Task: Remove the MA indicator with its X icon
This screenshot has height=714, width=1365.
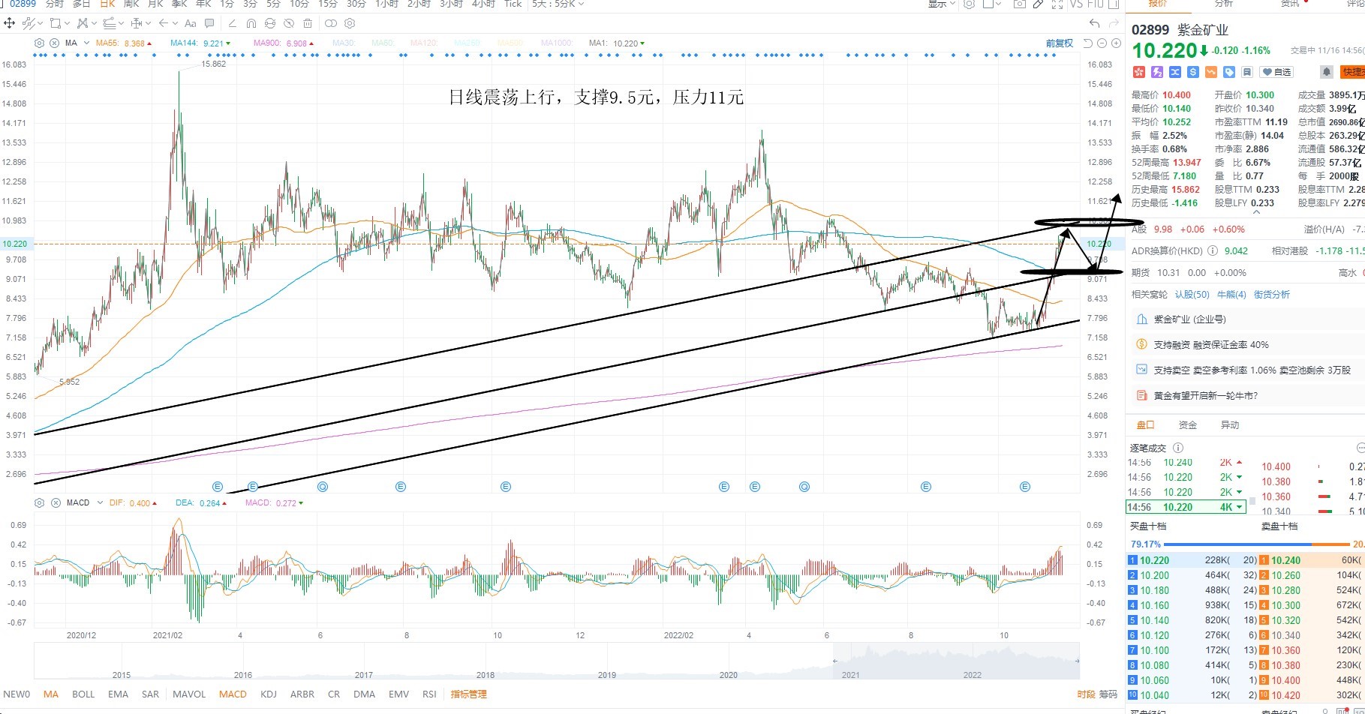Action: click(54, 43)
